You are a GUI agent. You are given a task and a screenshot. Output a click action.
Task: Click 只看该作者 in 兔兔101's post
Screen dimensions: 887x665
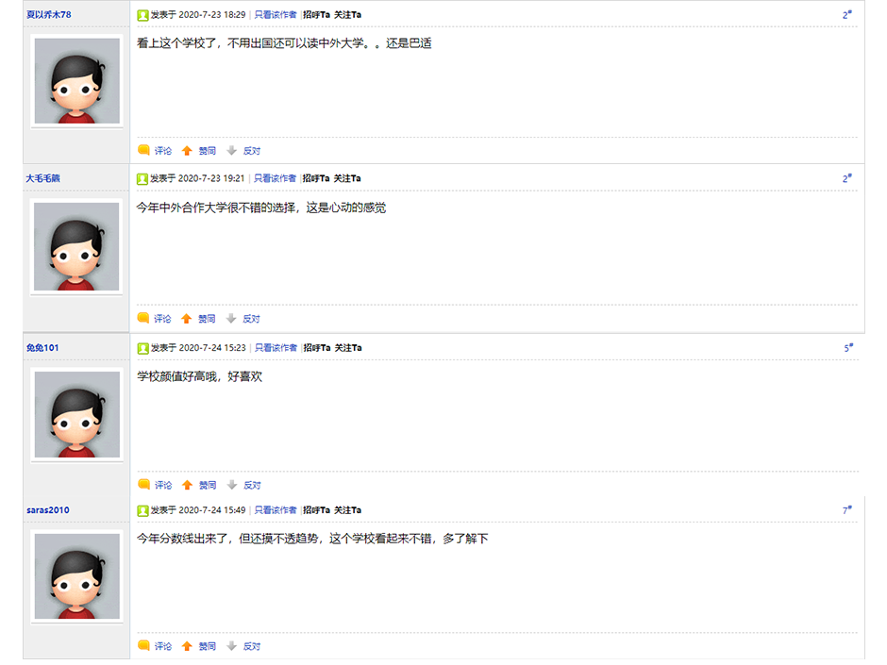click(x=276, y=348)
